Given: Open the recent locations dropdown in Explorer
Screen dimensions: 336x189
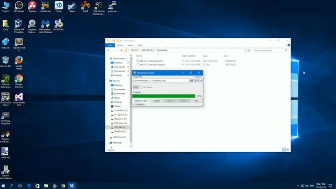Looking at the screenshot, I should pos(118,50).
